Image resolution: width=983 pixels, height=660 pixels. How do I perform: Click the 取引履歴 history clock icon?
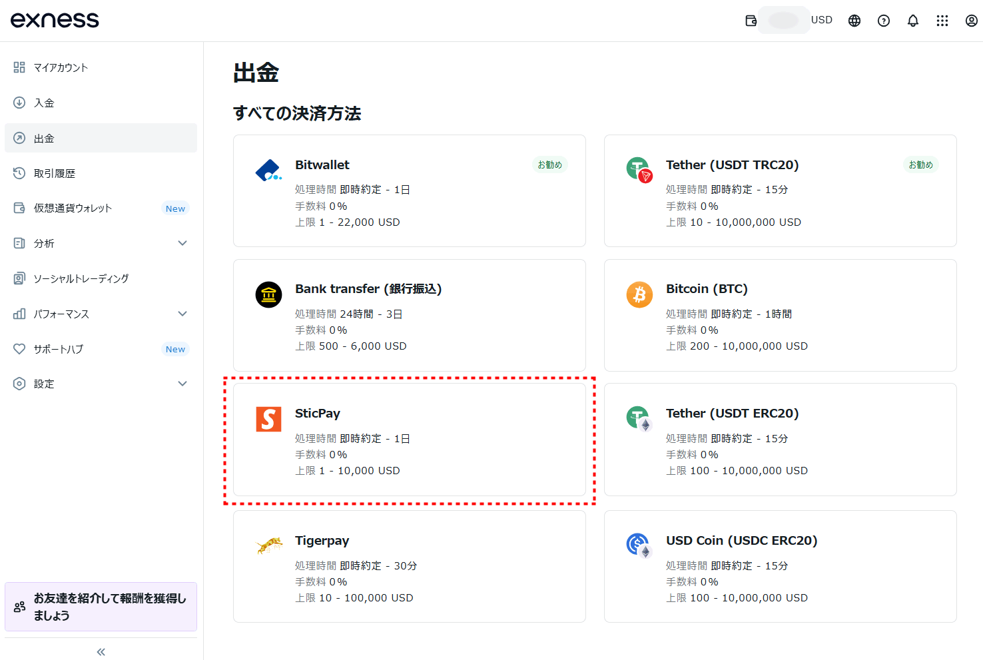(x=19, y=173)
